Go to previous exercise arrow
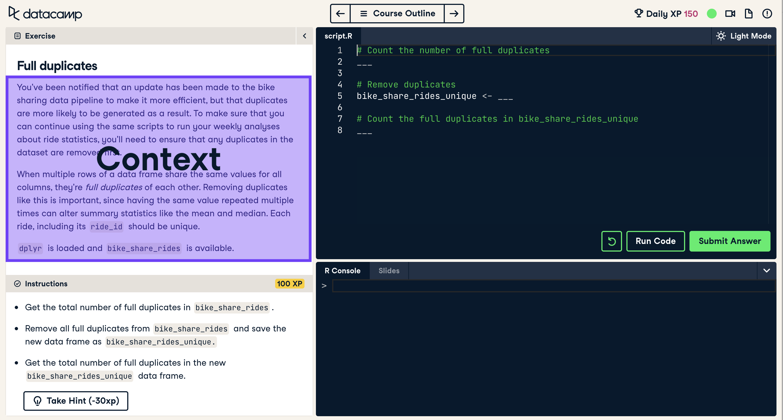Screen dimensions: 783x420 tap(340, 14)
